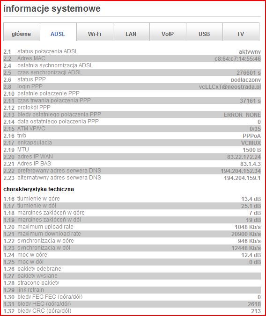Click the alternate DNS value 194.204.159.1

pos(242,178)
